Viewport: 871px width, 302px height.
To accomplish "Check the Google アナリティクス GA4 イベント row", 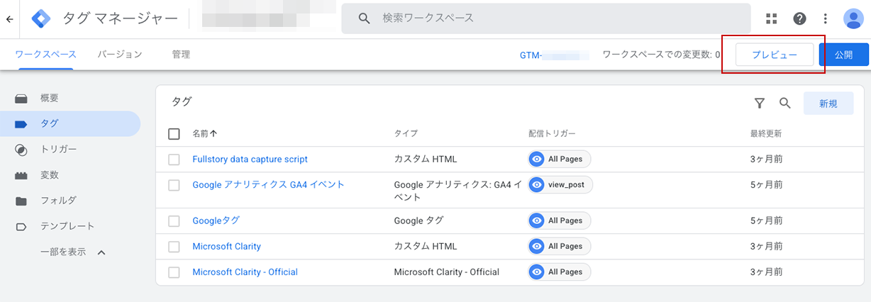I will (x=174, y=185).
